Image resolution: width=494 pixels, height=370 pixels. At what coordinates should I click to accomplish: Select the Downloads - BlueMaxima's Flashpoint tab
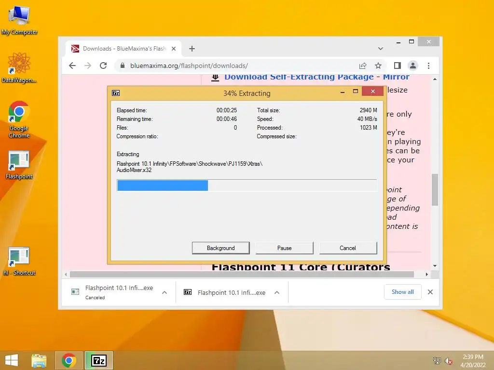coord(123,49)
